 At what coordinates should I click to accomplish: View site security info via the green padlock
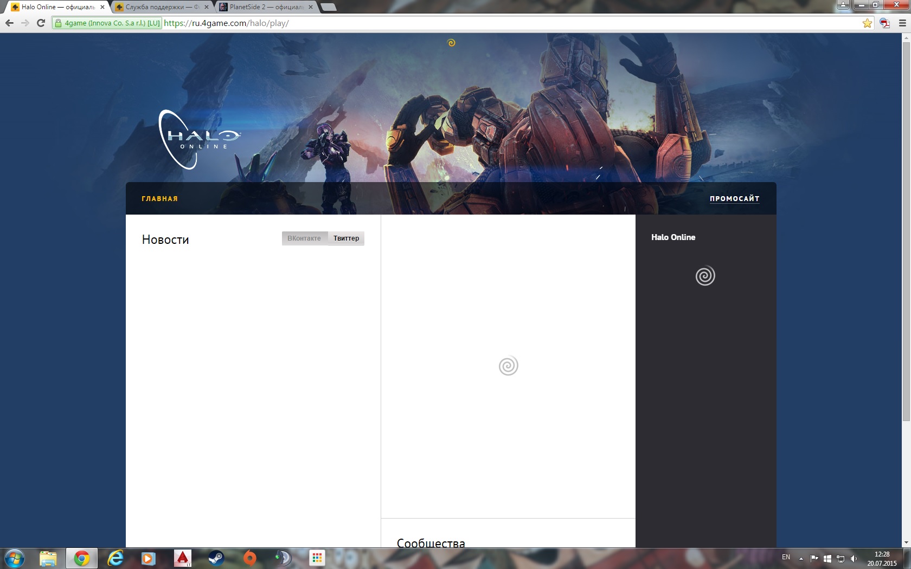58,23
